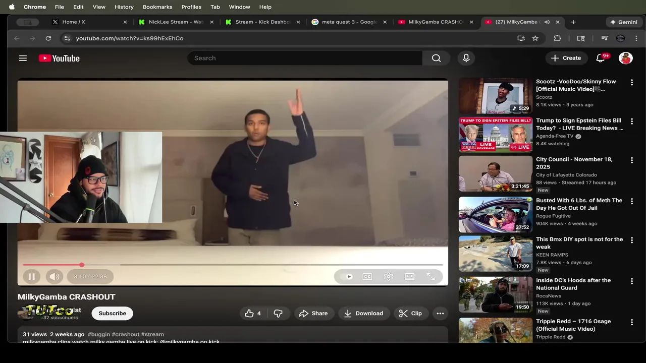Open the Apple menu

(x=12, y=7)
